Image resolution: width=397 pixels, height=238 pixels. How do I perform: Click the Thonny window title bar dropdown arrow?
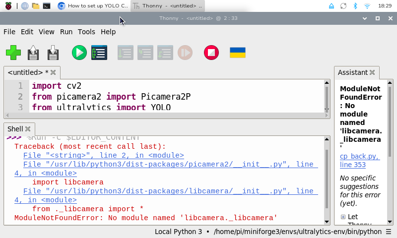click(x=365, y=18)
